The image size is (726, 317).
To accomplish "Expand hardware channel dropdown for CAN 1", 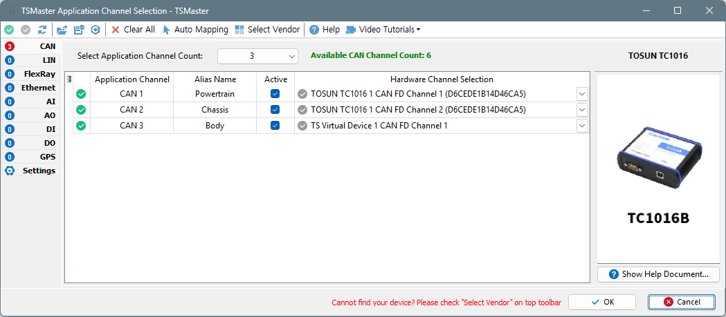I will 582,94.
